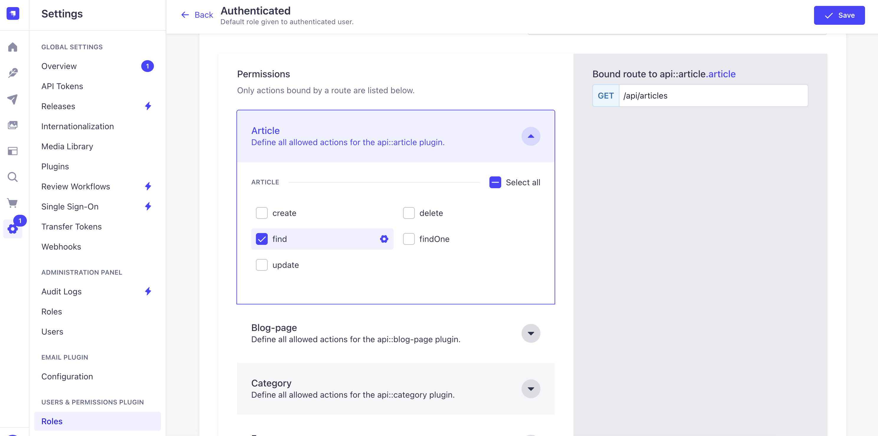Uncheck the find permission checkbox
This screenshot has height=436, width=878.
[262, 239]
